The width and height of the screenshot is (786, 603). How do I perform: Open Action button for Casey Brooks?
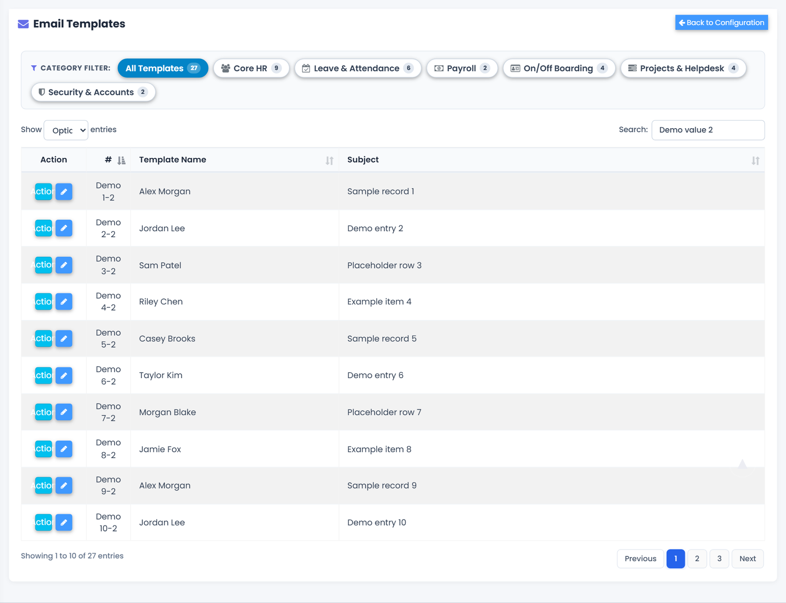coord(44,338)
